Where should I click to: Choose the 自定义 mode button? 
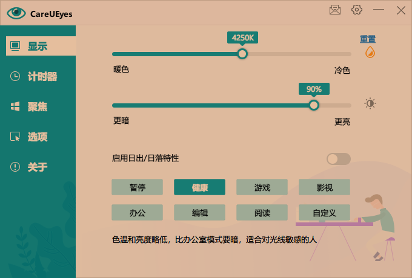click(x=324, y=213)
